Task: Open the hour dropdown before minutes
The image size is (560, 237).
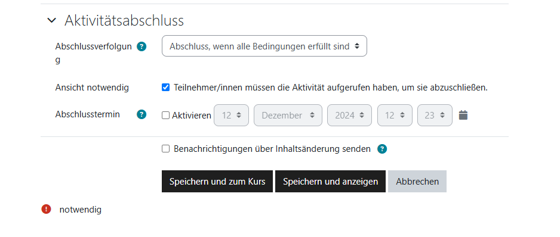Action: click(x=395, y=115)
